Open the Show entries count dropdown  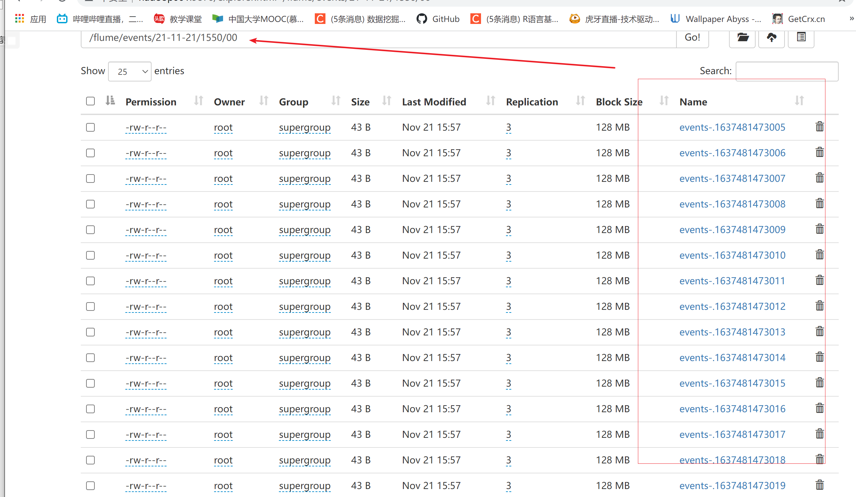(x=130, y=71)
